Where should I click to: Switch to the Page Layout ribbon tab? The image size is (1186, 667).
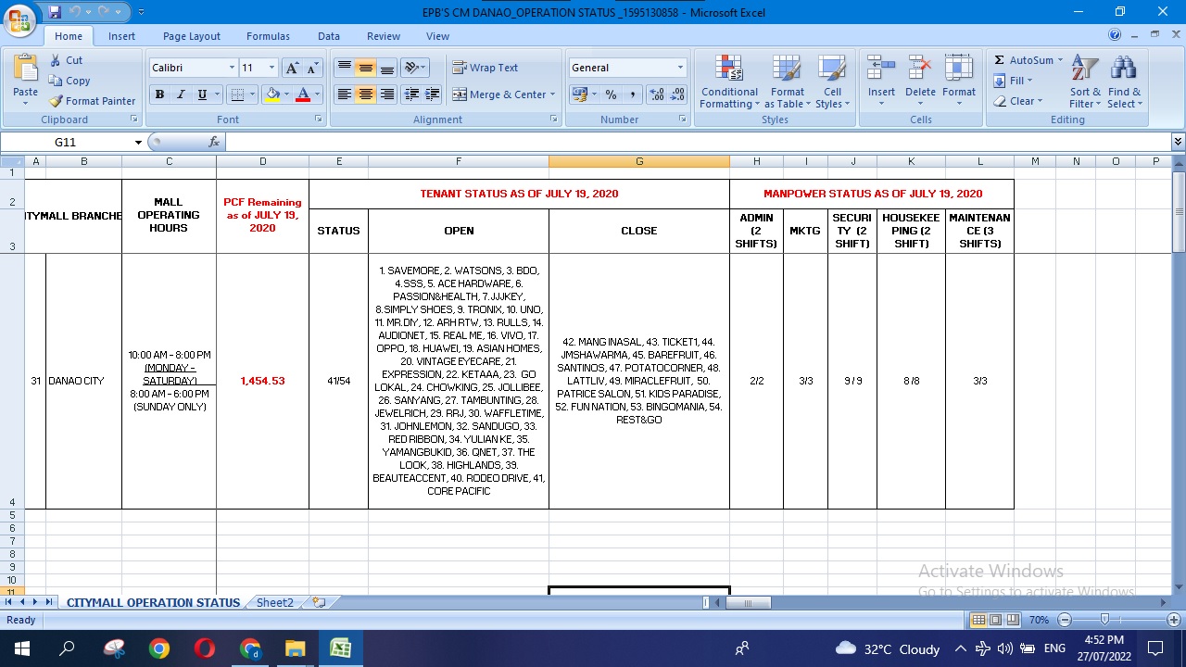pyautogui.click(x=192, y=36)
